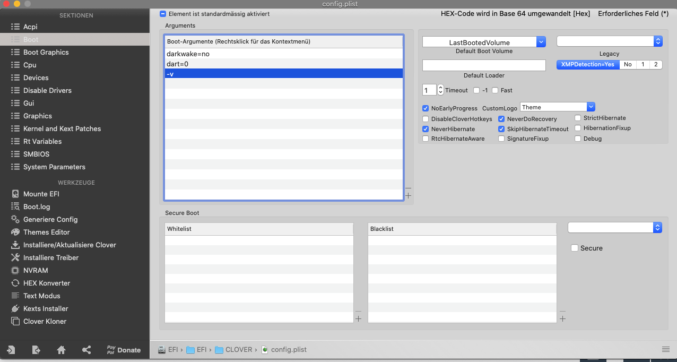677x362 pixels.
Task: Click the NVRAM chip icon
Action: (x=15, y=270)
